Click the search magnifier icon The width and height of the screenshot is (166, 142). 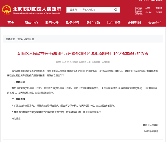pyautogui.click(x=116, y=10)
